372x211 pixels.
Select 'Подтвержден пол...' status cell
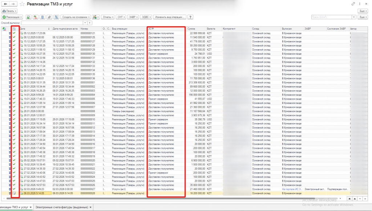pyautogui.click(x=337, y=189)
